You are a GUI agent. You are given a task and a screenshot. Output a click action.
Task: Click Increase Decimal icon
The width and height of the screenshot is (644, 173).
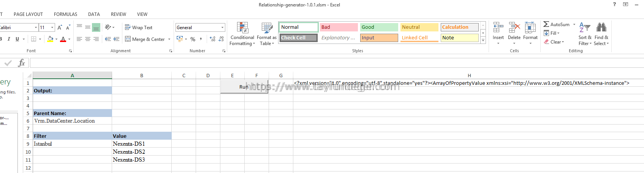pos(212,39)
